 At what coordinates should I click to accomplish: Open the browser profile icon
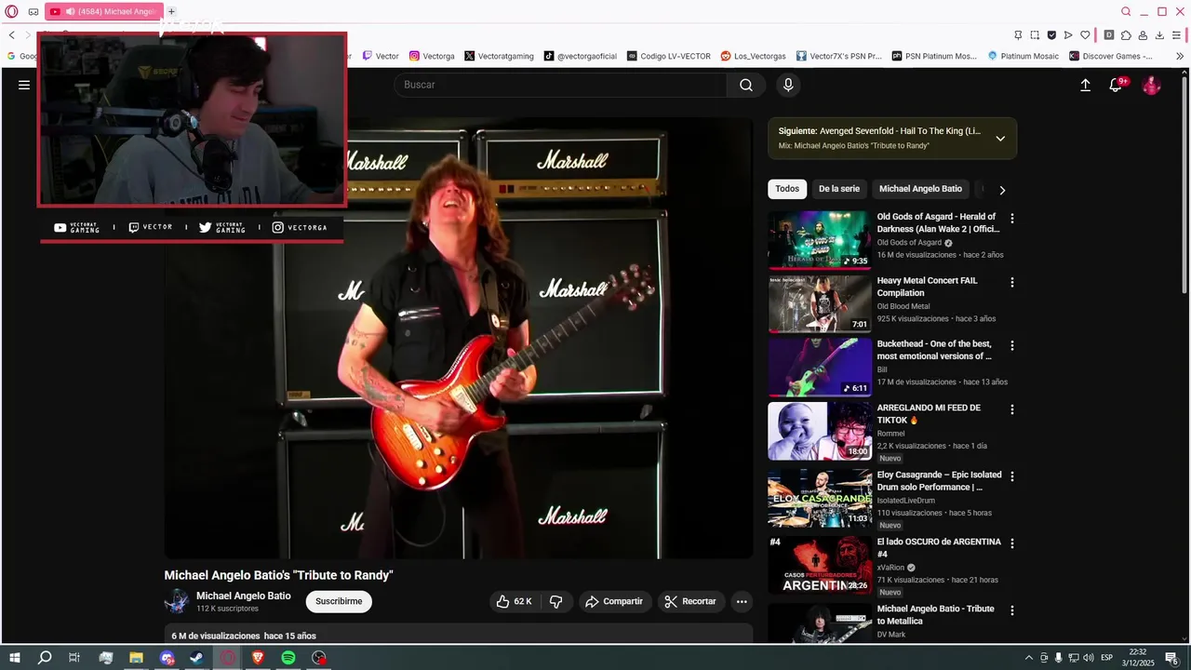coord(1143,35)
